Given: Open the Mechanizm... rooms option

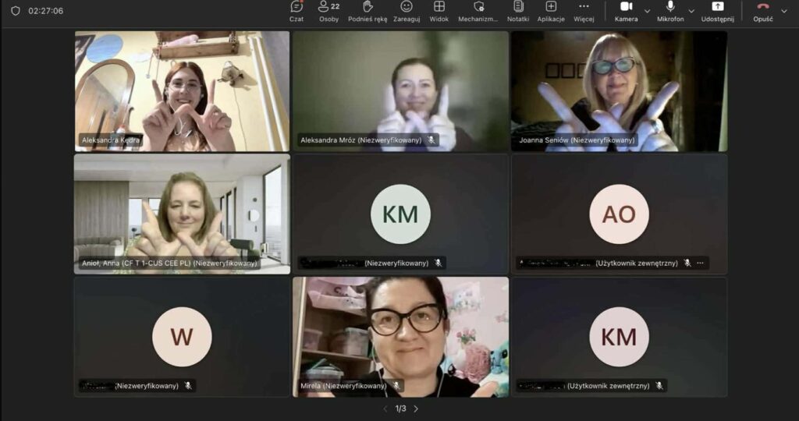Looking at the screenshot, I should [478, 11].
